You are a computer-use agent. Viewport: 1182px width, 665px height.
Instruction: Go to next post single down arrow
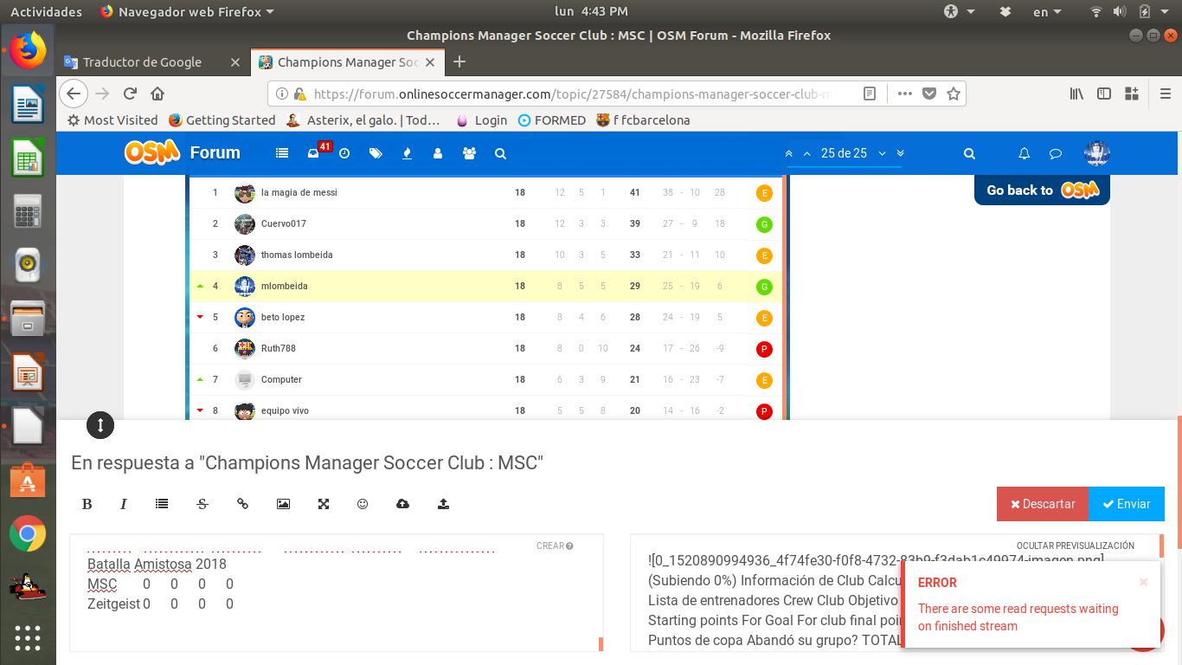[882, 153]
